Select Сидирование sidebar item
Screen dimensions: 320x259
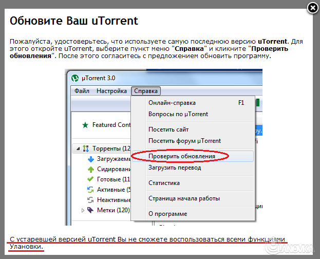click(114, 169)
